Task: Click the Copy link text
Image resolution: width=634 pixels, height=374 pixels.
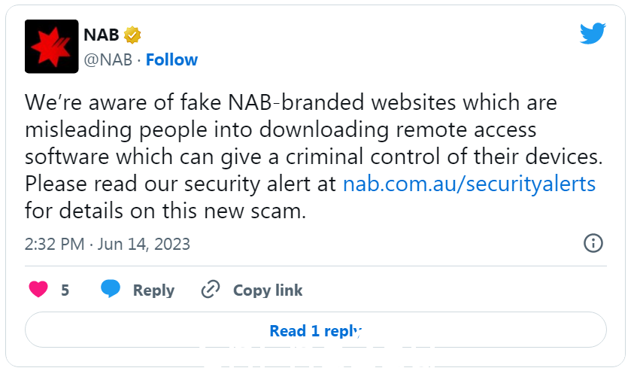Action: click(x=268, y=290)
